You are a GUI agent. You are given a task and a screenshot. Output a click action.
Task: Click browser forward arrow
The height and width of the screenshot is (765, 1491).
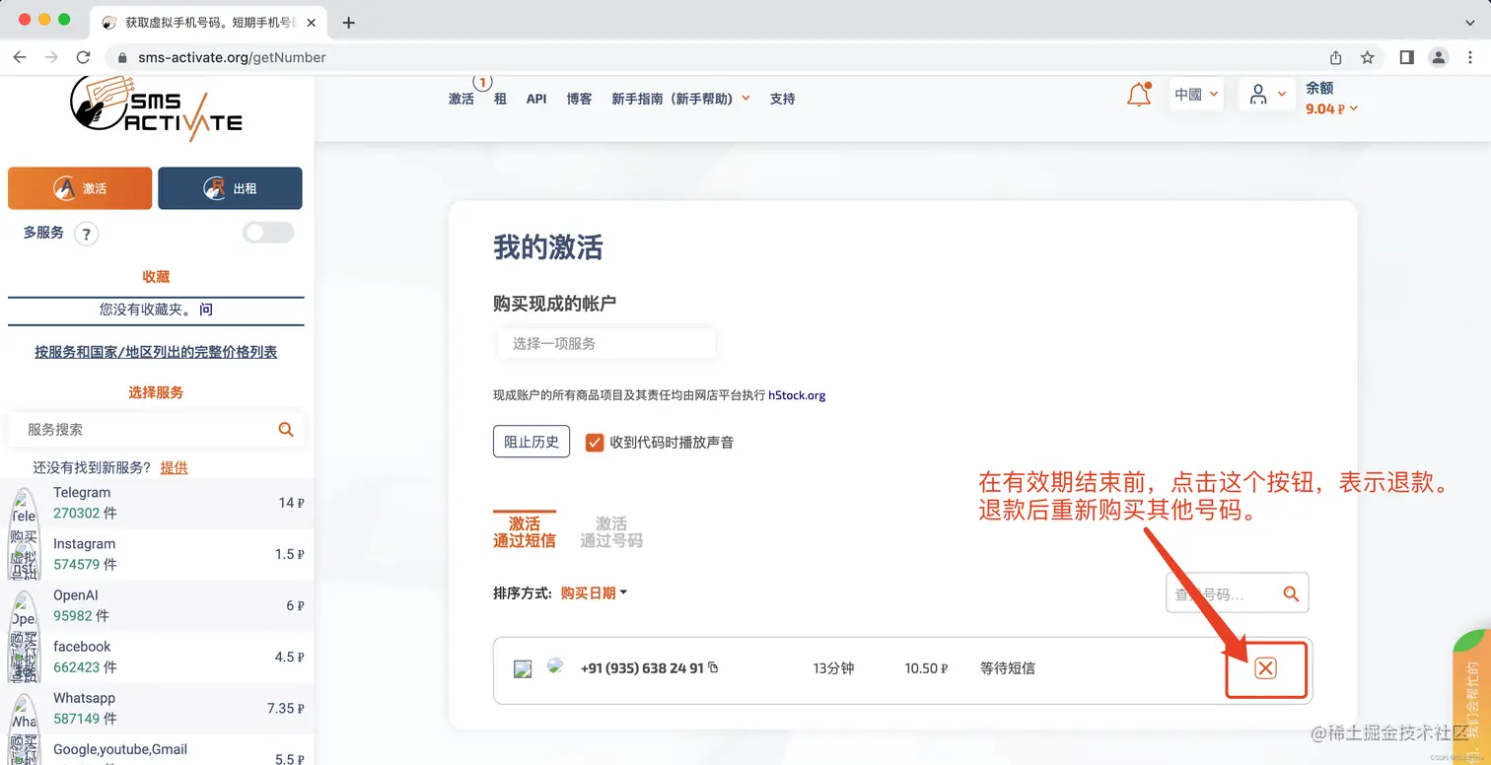tap(51, 57)
